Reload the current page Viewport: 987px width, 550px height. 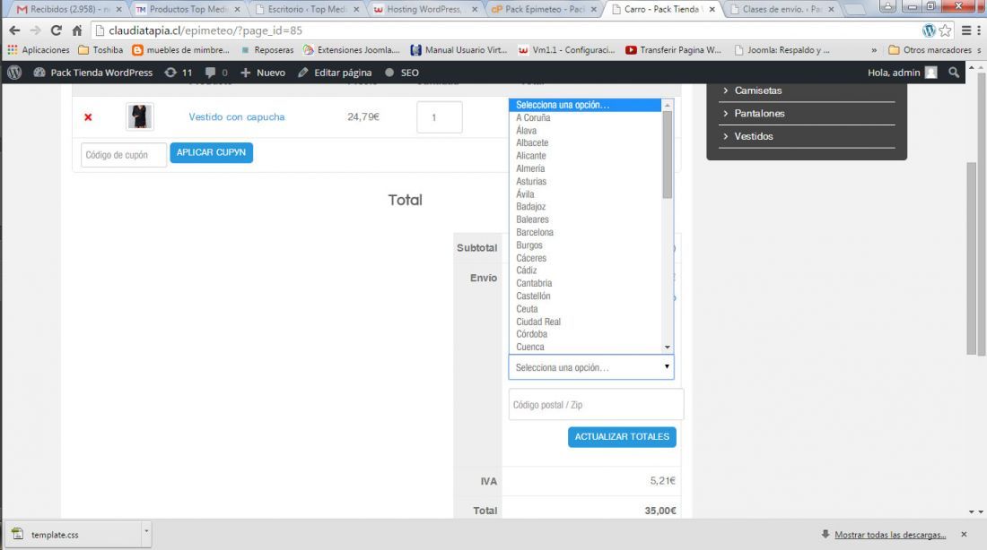tap(56, 30)
